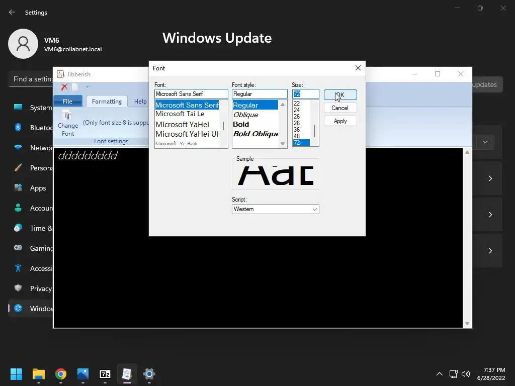The width and height of the screenshot is (515, 386).
Task: Click scroll down arrow in Jibberish text area
Action: point(467,324)
